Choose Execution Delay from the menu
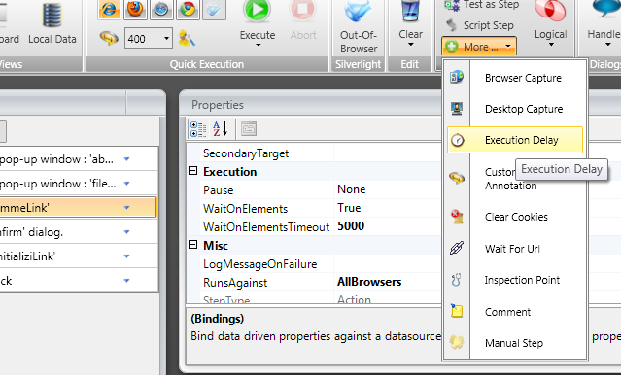 (515, 140)
